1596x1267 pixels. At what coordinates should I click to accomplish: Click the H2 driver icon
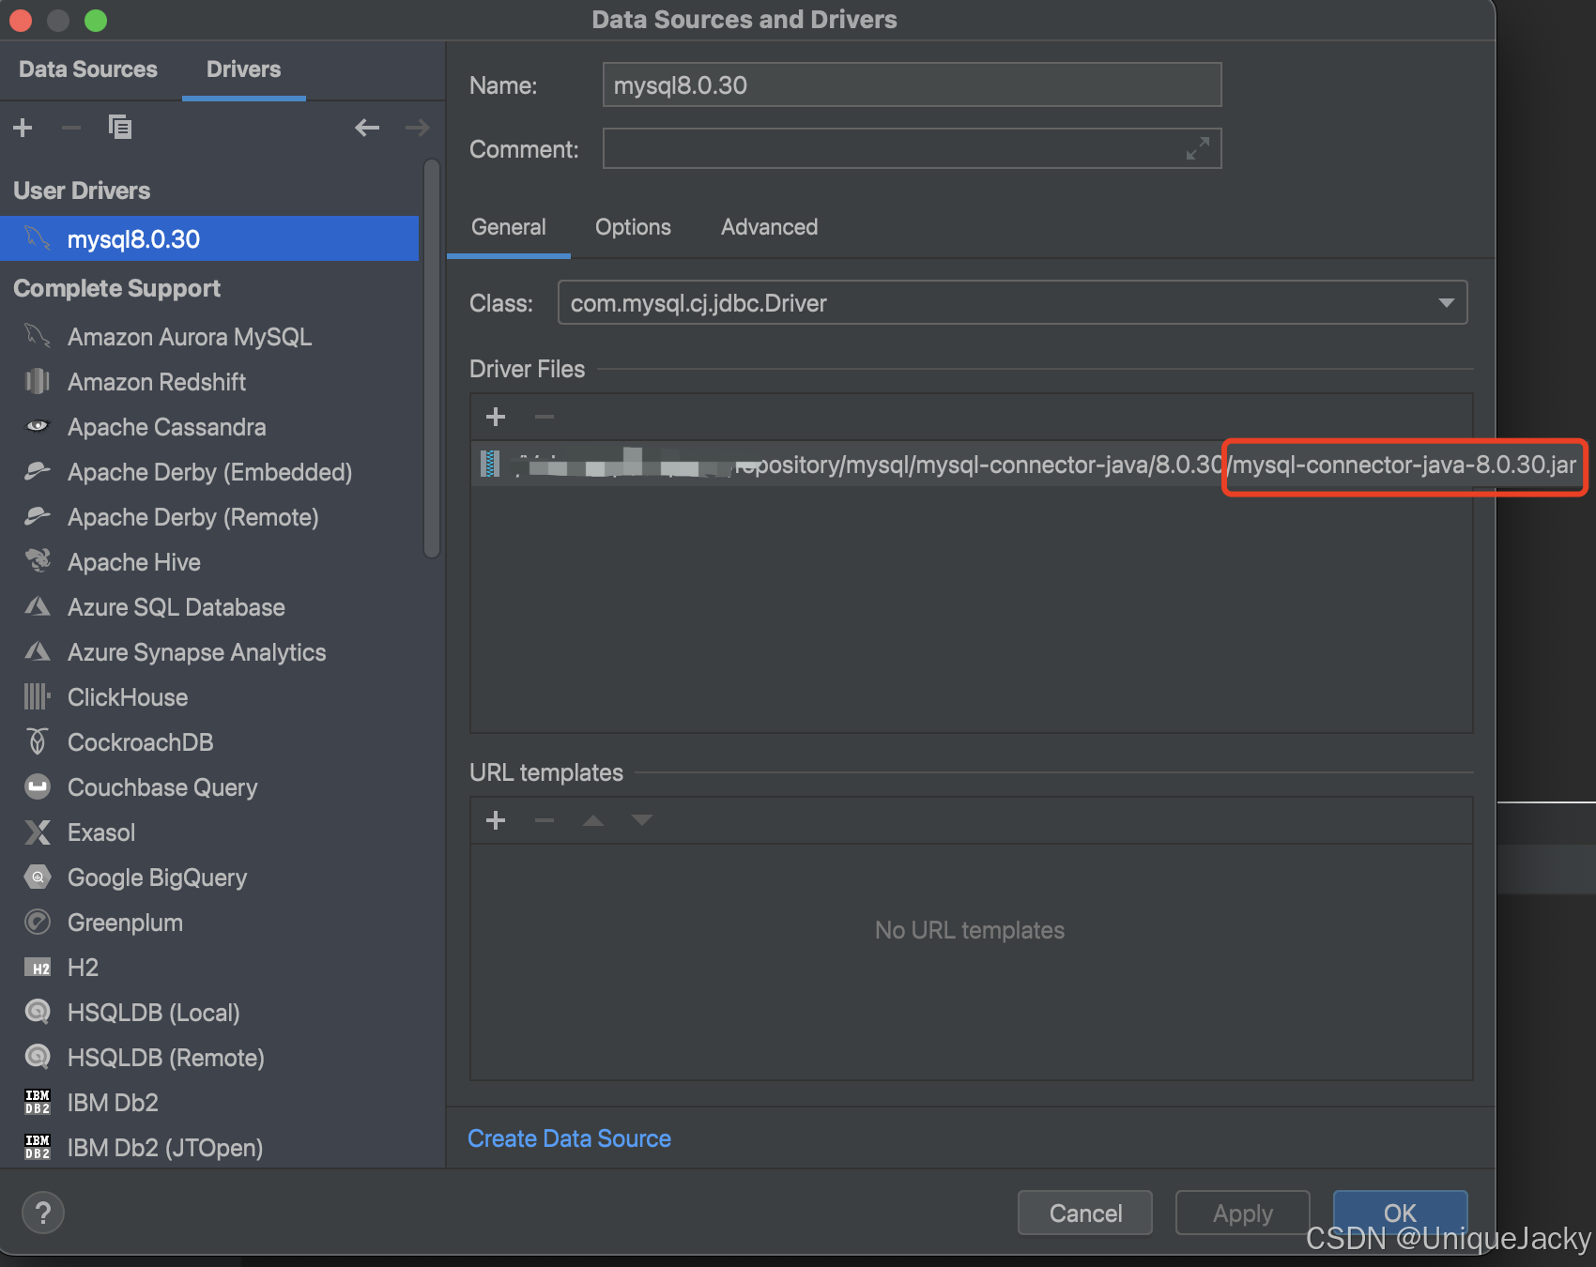38,968
